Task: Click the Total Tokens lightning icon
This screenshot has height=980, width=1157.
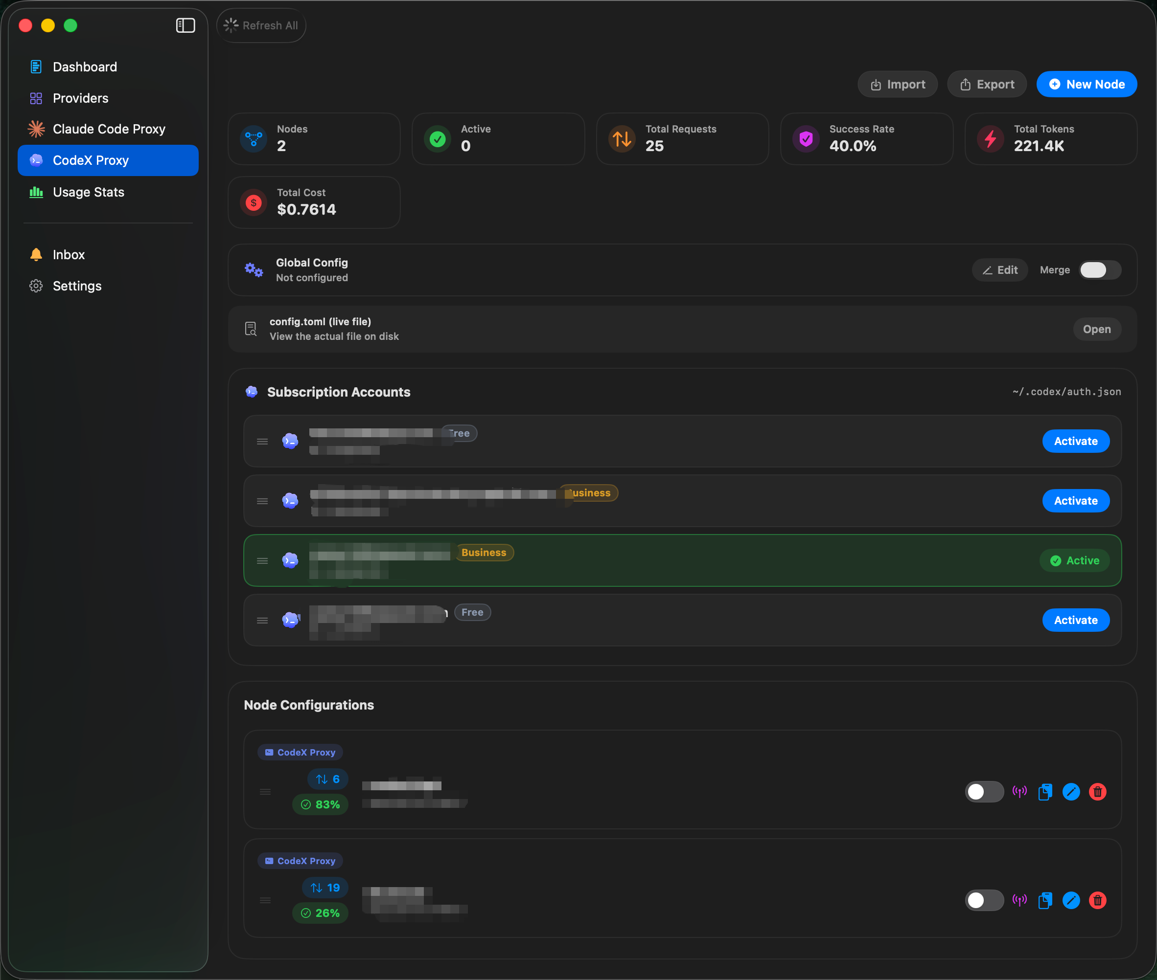Action: (x=990, y=139)
